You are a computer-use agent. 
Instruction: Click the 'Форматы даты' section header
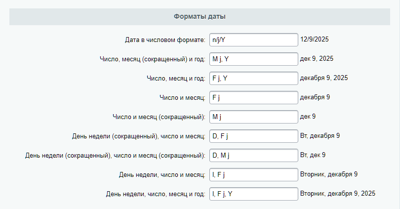click(x=200, y=17)
